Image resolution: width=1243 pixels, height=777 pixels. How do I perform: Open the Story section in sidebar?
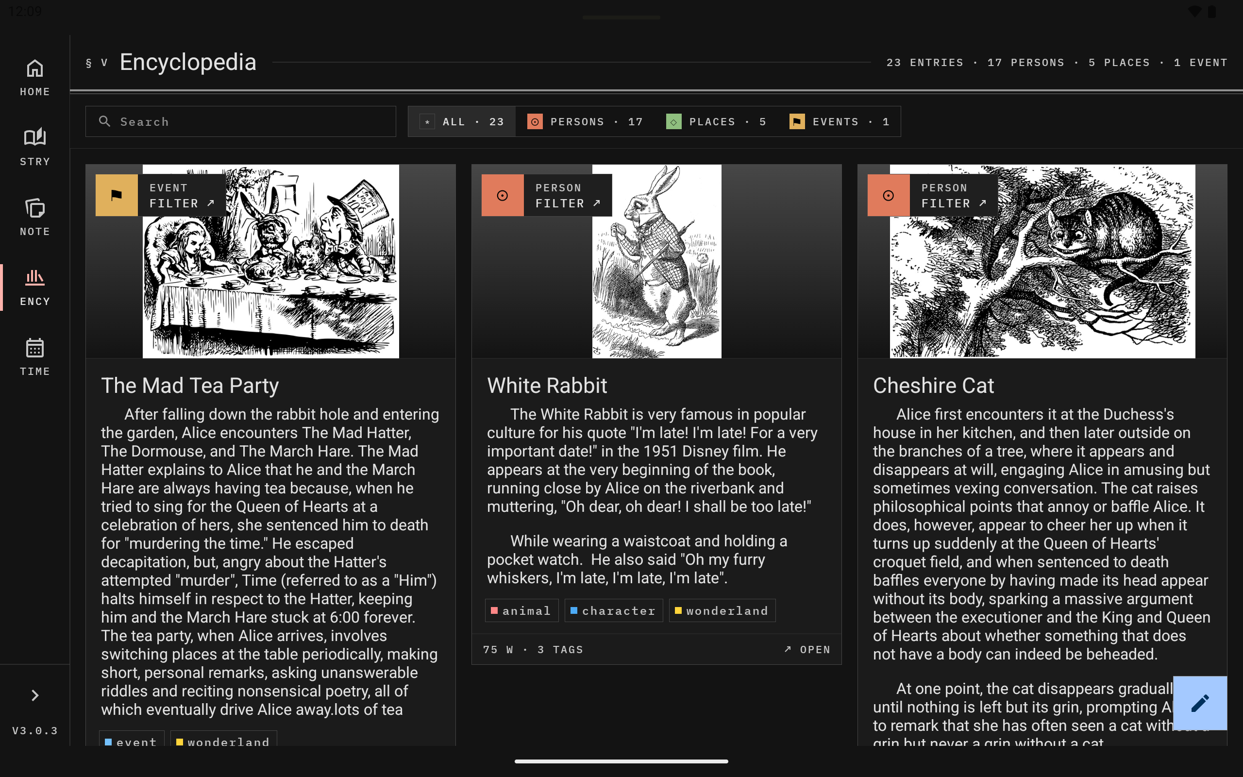coord(35,148)
